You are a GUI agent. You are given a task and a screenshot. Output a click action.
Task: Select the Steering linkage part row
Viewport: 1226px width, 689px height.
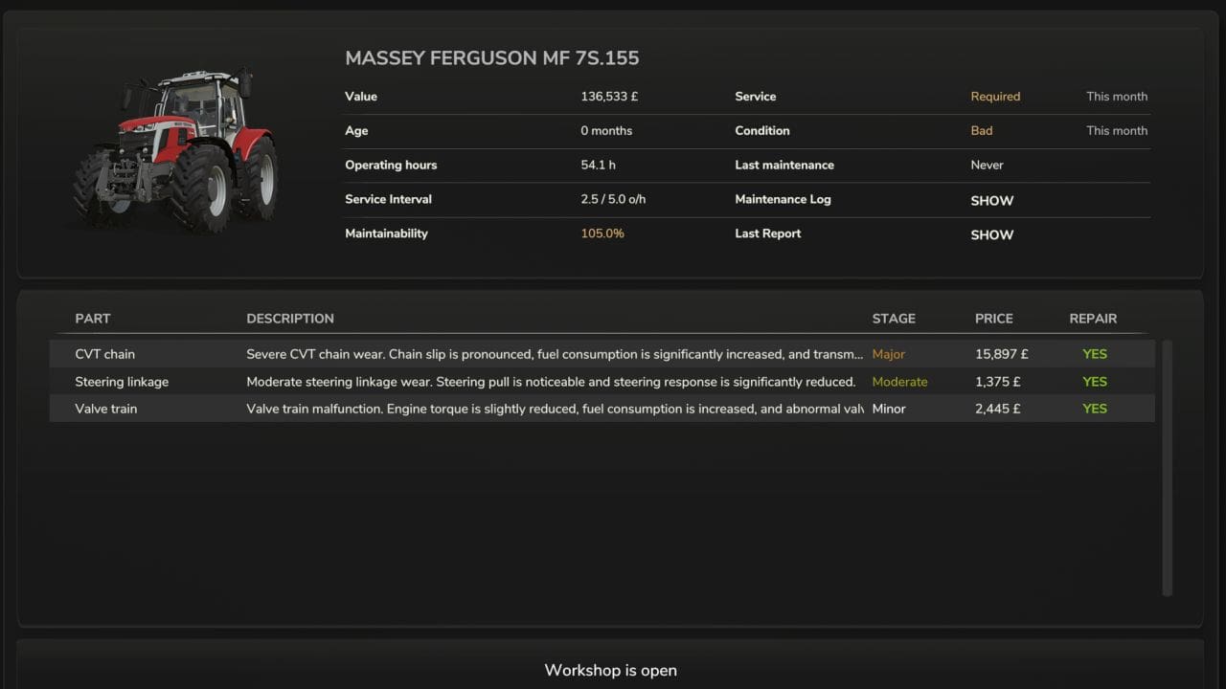pos(122,381)
